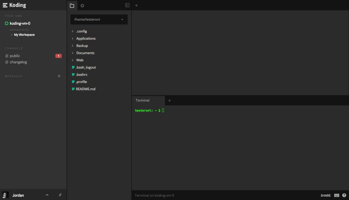Open the .bashrc file
The image size is (349, 200).
click(81, 74)
